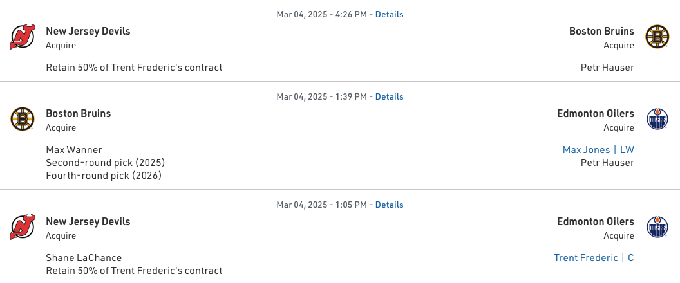Open Details for the 1:39 PM trade

[389, 96]
